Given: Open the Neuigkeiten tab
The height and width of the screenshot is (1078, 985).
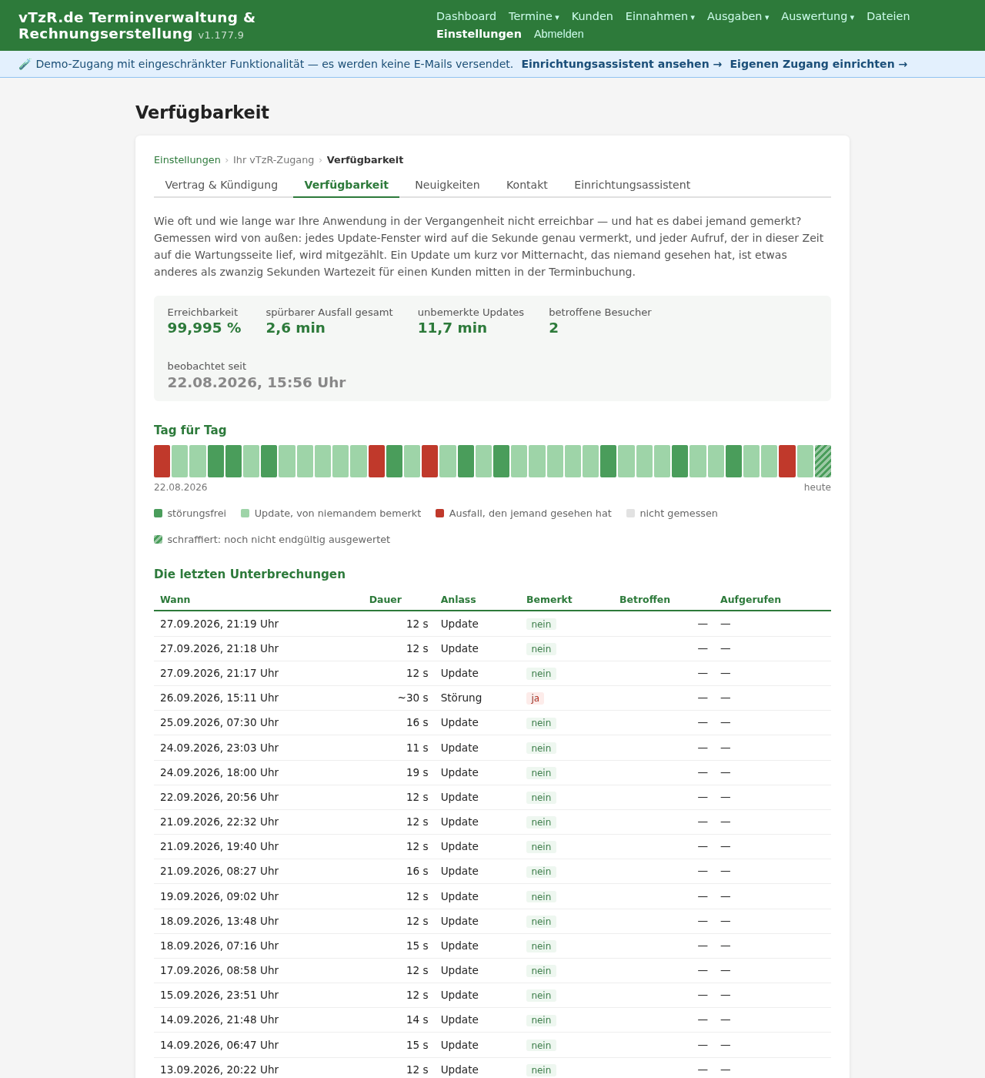Looking at the screenshot, I should pos(447,185).
